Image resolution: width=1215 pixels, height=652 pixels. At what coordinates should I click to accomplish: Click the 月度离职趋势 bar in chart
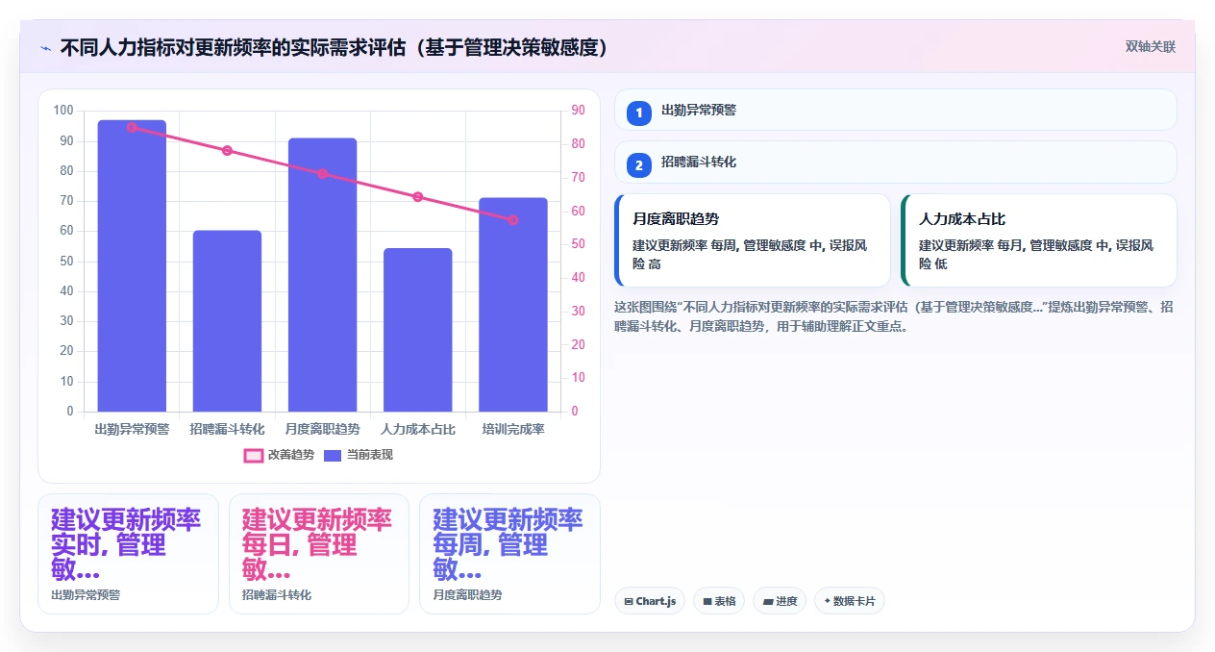322,275
